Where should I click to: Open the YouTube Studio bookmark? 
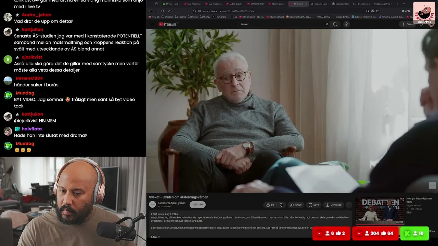275,17
